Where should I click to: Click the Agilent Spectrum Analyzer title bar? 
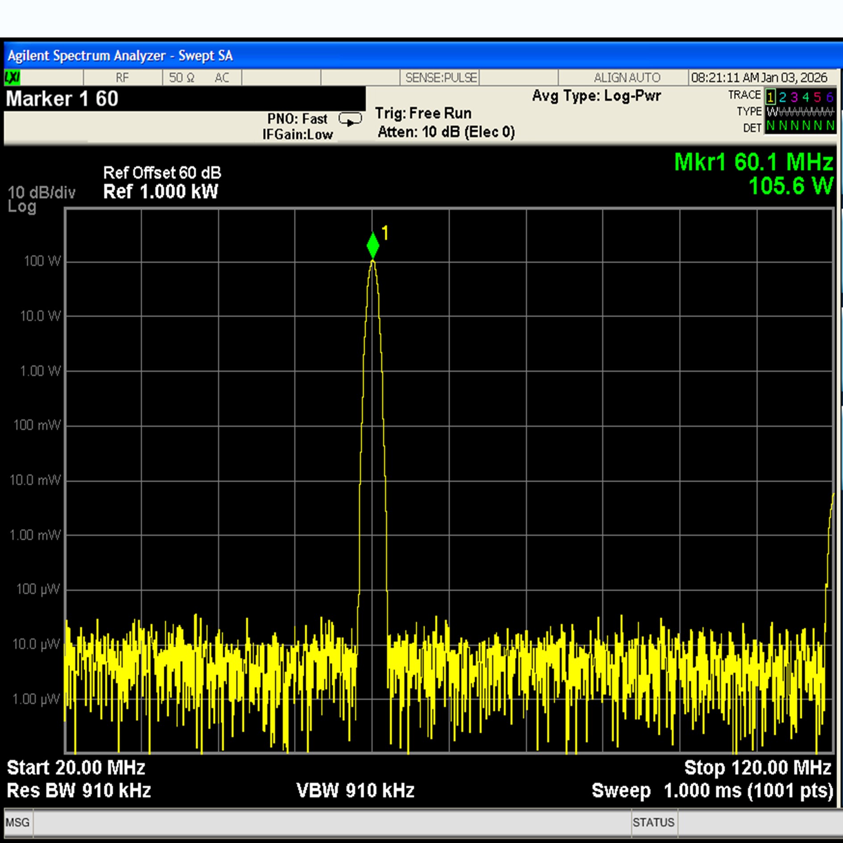(x=423, y=56)
